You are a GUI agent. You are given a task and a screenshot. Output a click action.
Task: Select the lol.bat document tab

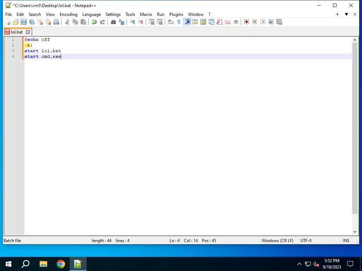pos(17,32)
